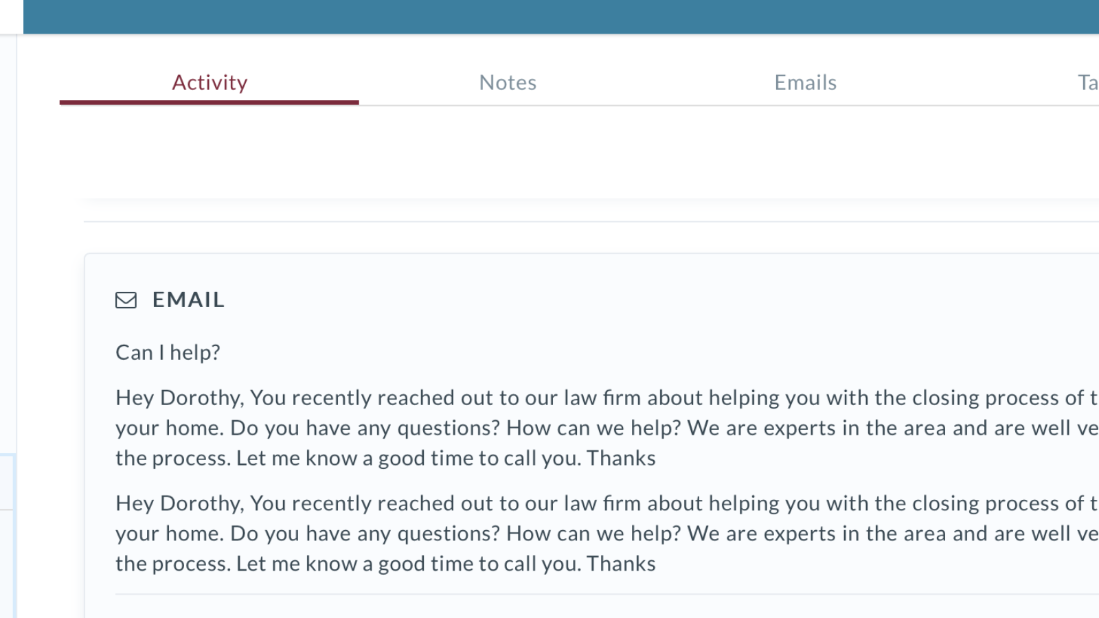Click "Thanks" ending the second email paragraph
1099x618 pixels.
click(x=621, y=564)
